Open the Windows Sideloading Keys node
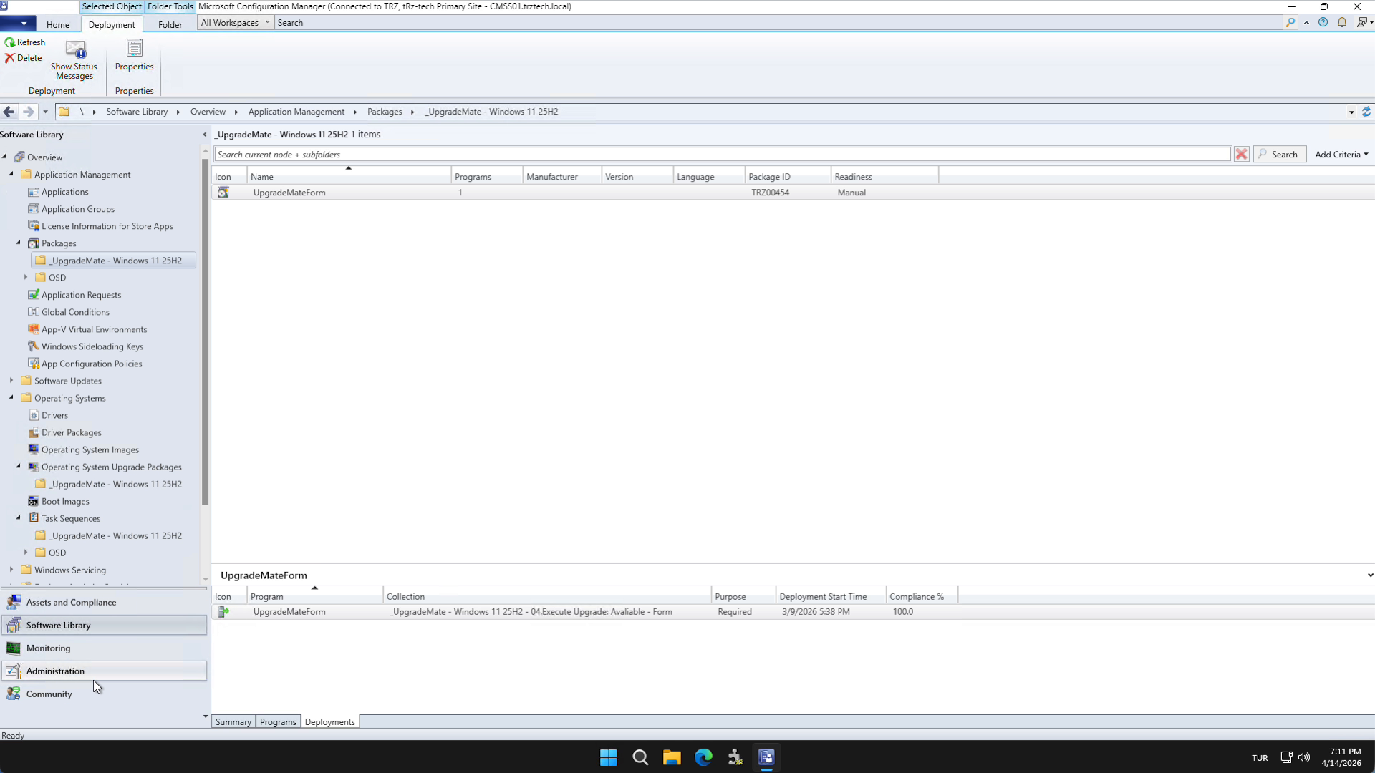The image size is (1375, 773). coord(92,346)
